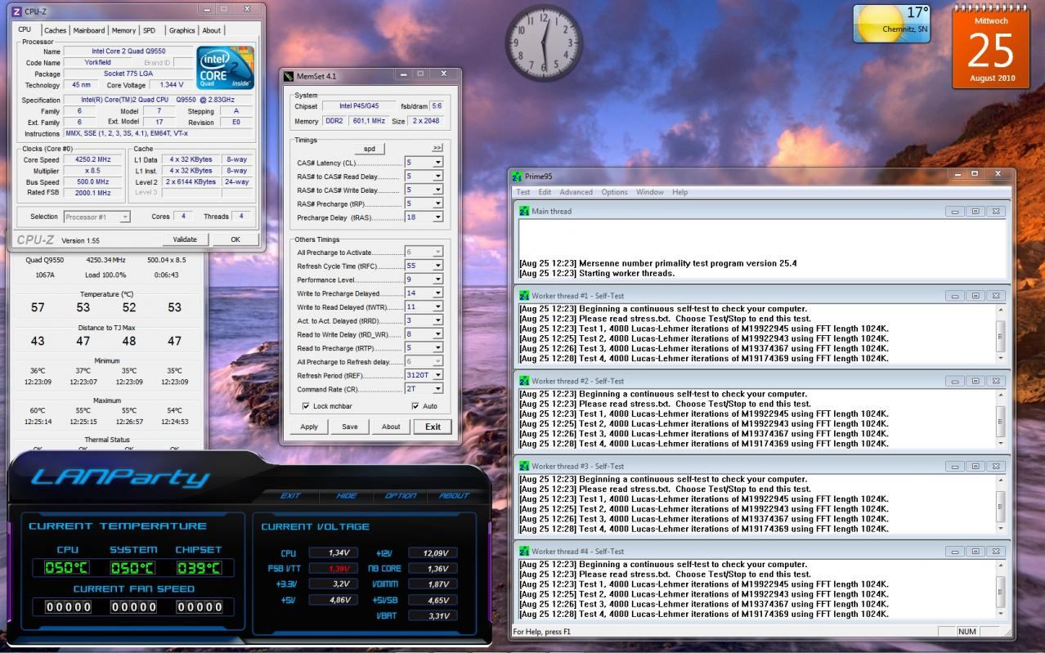Click the Apply button in MemSet

point(309,427)
